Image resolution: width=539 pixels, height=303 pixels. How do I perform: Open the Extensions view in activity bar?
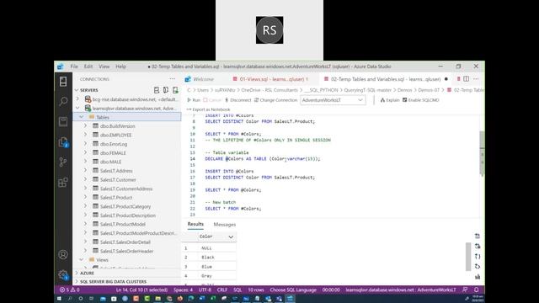[63, 183]
